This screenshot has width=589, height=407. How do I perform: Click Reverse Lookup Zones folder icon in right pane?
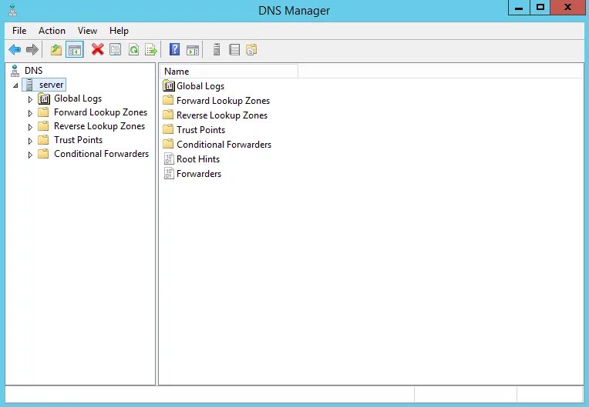point(168,115)
